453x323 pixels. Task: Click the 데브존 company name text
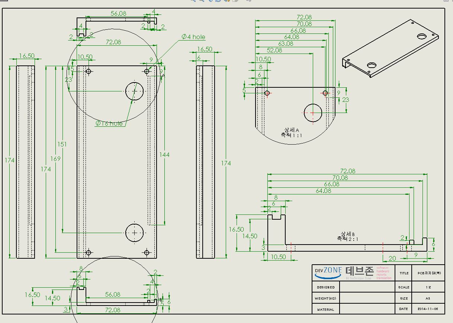[x=359, y=271]
